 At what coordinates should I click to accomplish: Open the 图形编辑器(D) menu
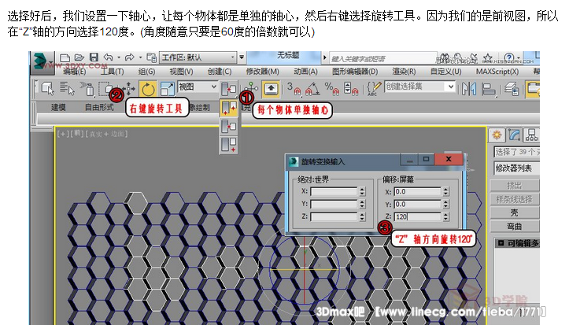pyautogui.click(x=355, y=72)
